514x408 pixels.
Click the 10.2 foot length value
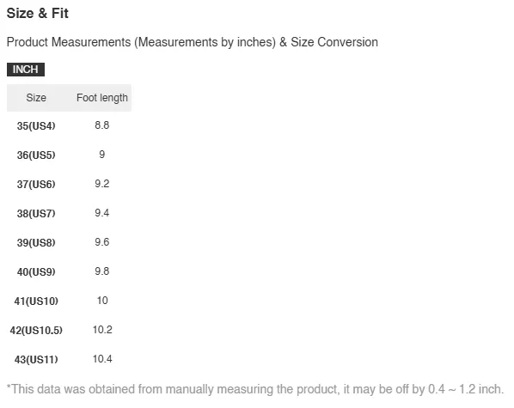(102, 330)
